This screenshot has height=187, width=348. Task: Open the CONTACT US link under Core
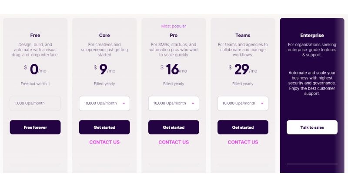[104, 142]
